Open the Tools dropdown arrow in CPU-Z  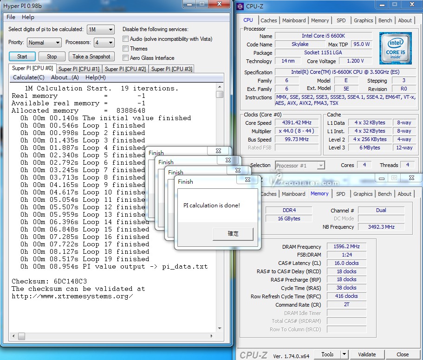coord(344,354)
